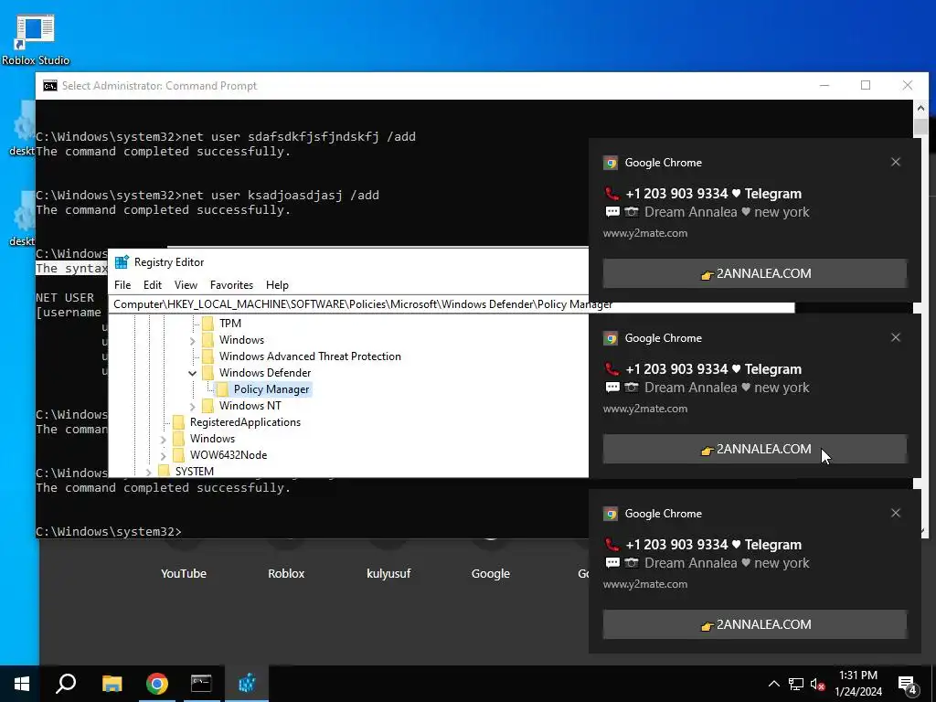Select the Policy Manager registry key
This screenshot has height=702, width=936.
[x=271, y=389]
